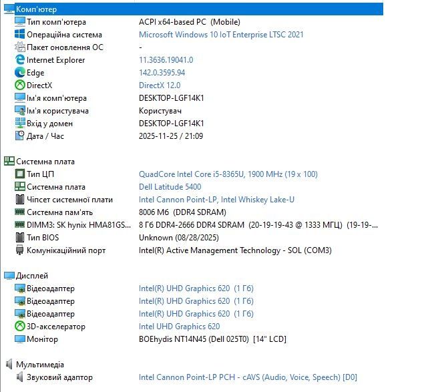Viewport: 434px width, 392px height.
Task: Click the Windows logo beside Операційна система
Action: [x=19, y=34]
